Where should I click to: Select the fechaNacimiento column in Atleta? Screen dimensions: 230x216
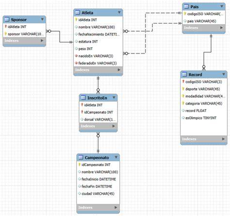(99, 34)
